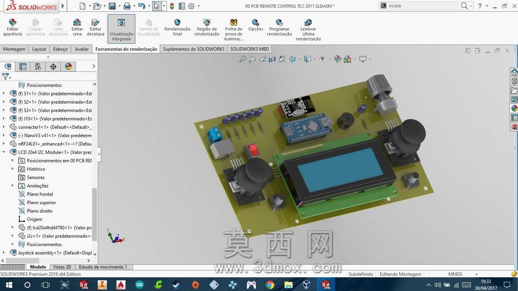Select nRF24L01+_enhanced<1> component

[x=55, y=144]
